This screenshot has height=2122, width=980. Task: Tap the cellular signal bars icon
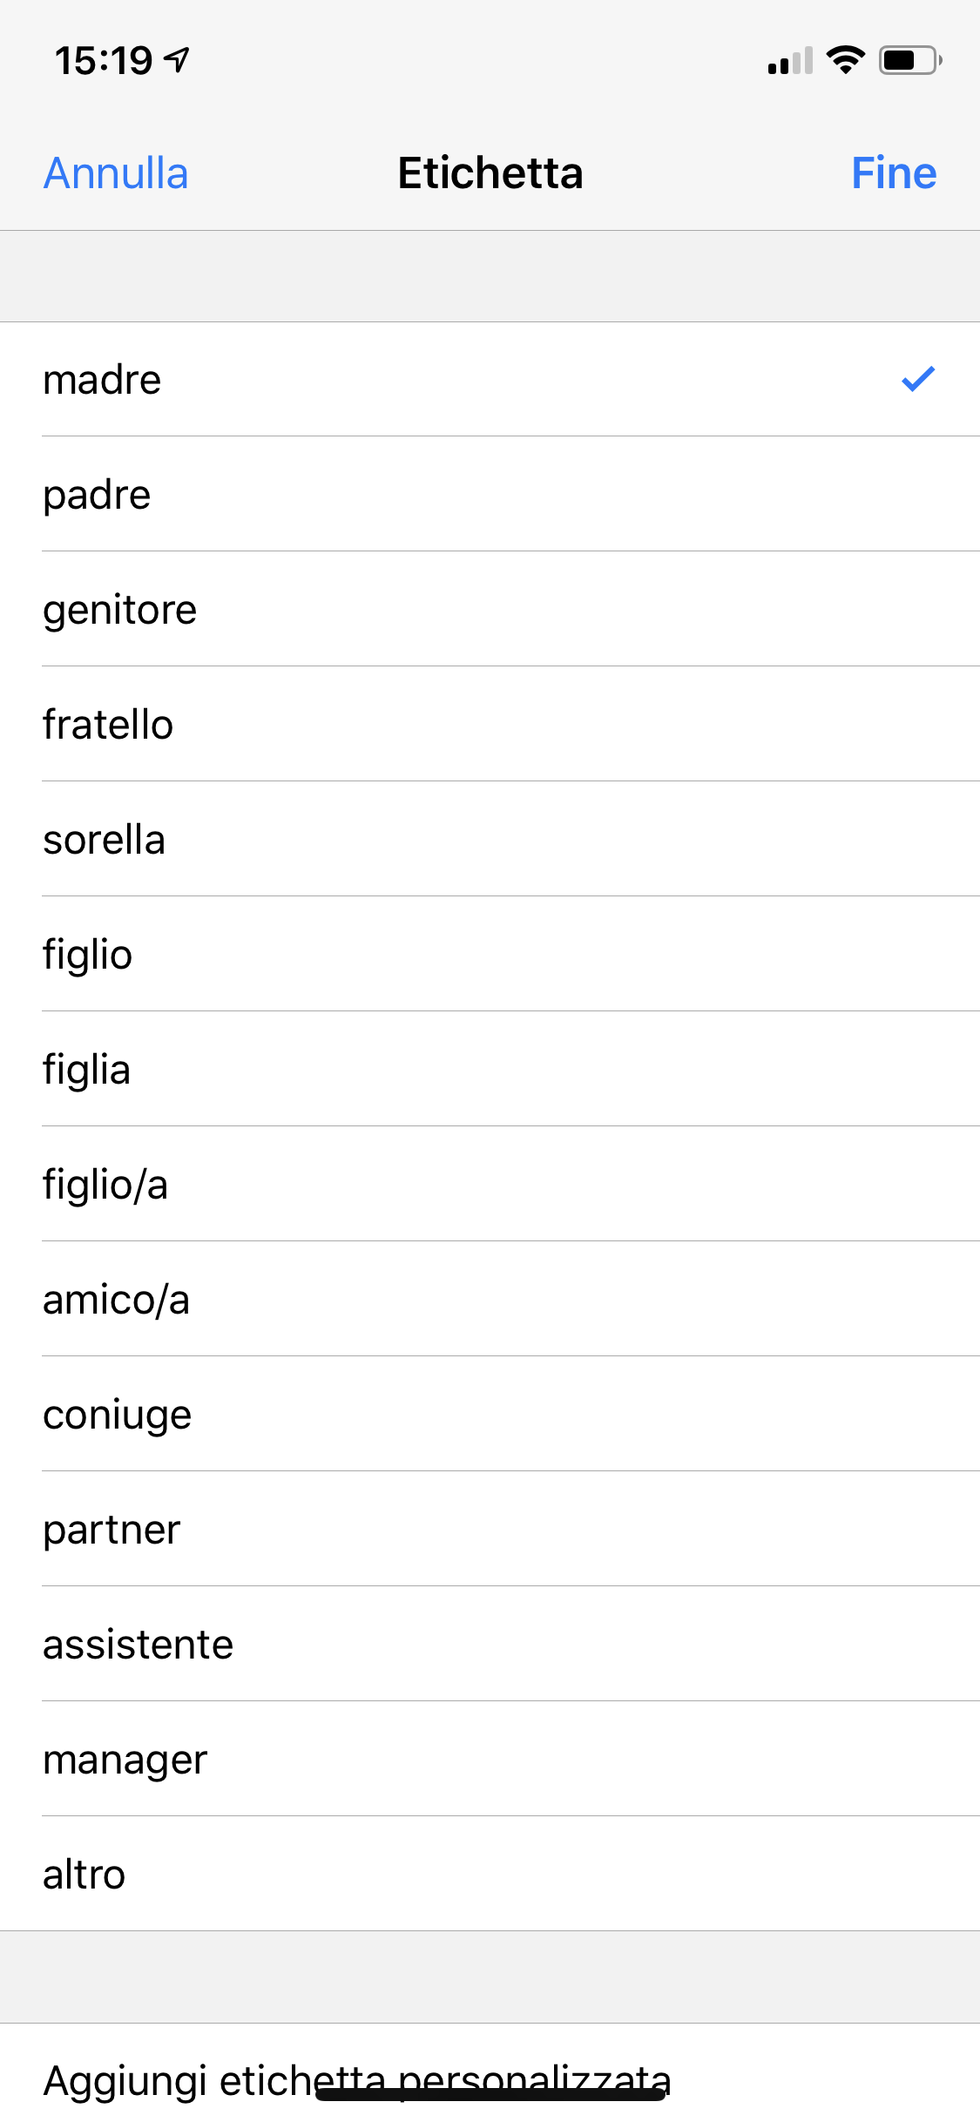click(x=789, y=61)
